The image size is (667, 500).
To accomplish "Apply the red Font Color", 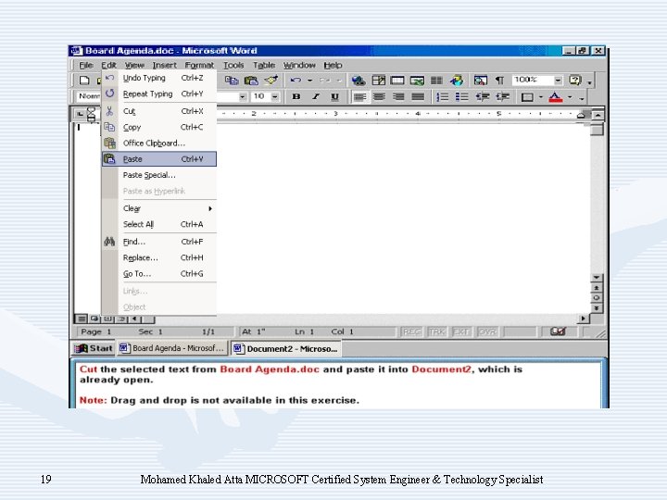I will [x=555, y=97].
